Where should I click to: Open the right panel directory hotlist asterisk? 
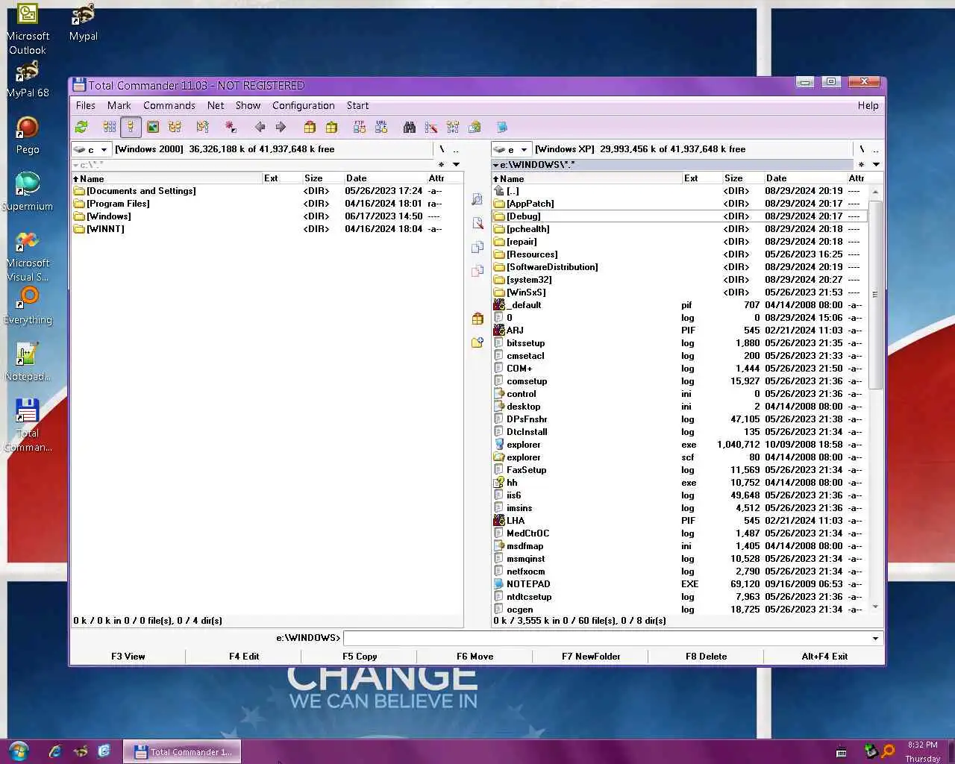tap(862, 164)
